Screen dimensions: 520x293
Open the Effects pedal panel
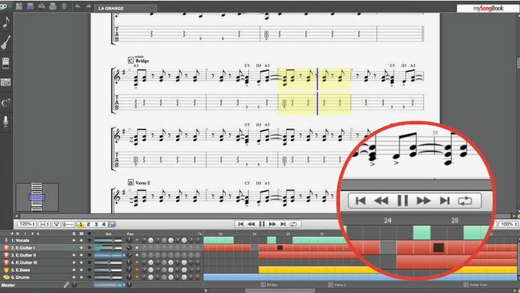(x=6, y=62)
